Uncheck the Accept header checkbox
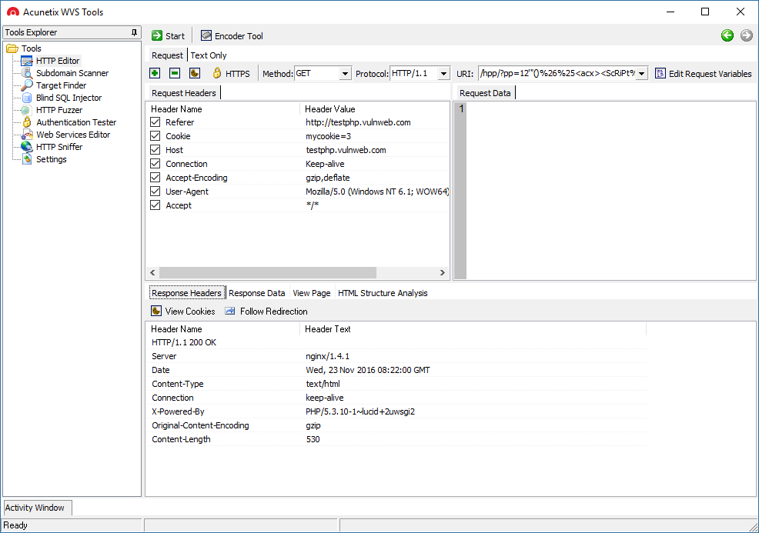 155,205
